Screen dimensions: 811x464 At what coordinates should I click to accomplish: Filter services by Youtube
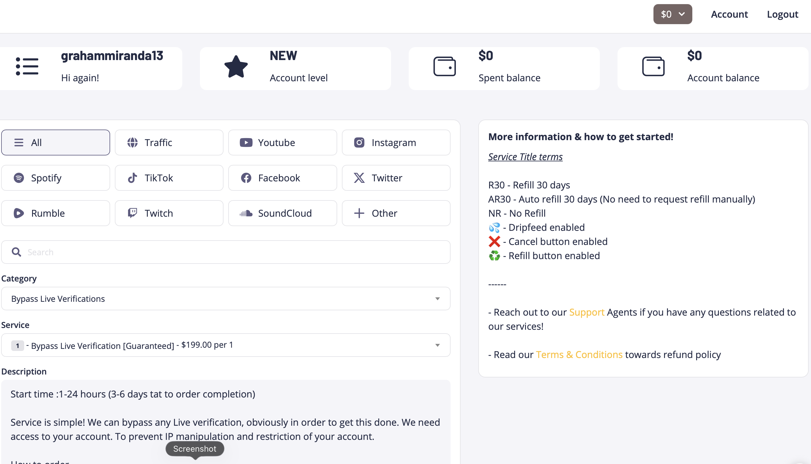283,142
